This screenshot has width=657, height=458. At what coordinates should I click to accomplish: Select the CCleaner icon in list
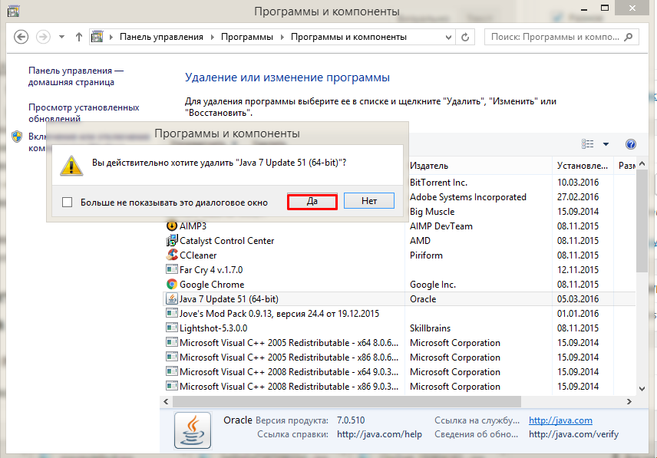click(x=172, y=255)
